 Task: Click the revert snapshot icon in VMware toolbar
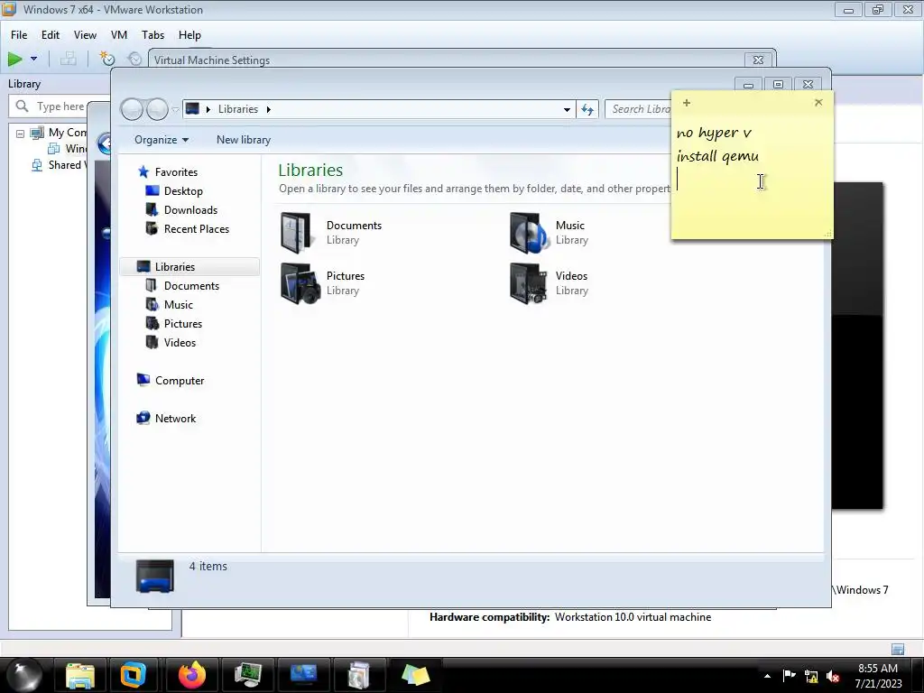(135, 59)
